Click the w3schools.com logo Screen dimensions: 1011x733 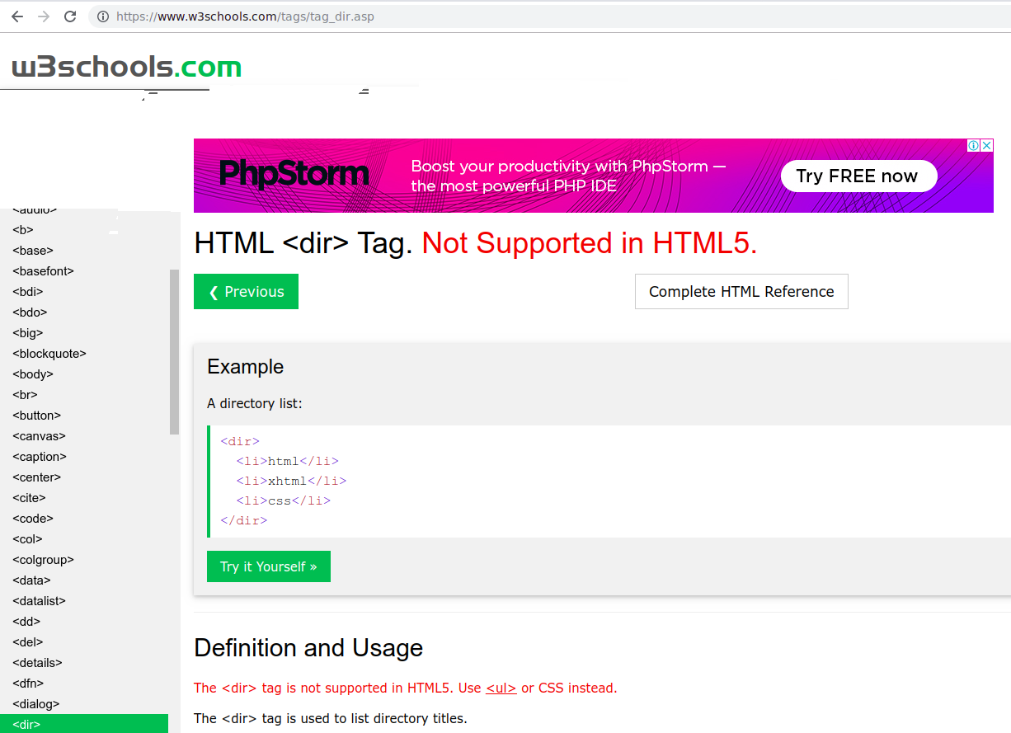[x=126, y=68]
